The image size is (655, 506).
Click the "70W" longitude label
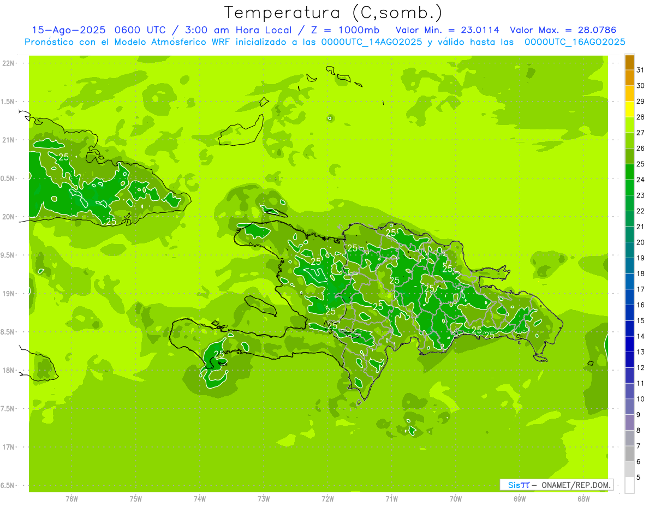click(x=456, y=499)
